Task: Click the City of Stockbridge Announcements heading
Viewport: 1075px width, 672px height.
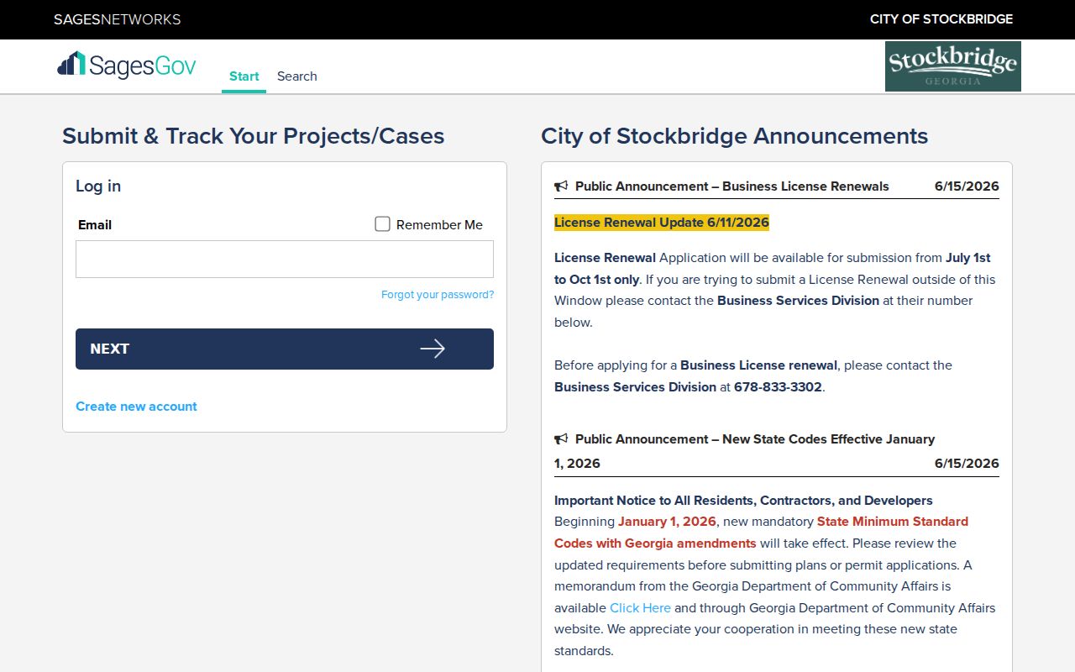Action: [735, 136]
